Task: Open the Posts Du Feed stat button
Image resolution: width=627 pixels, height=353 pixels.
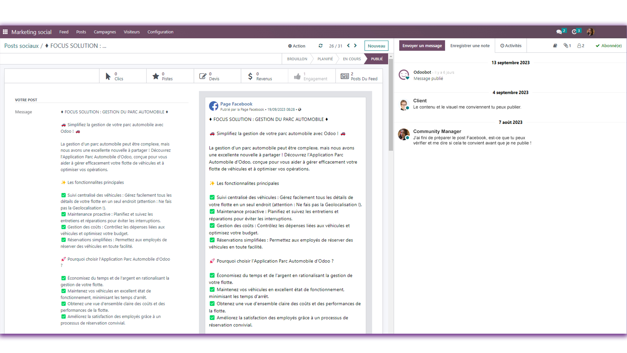Action: (359, 76)
